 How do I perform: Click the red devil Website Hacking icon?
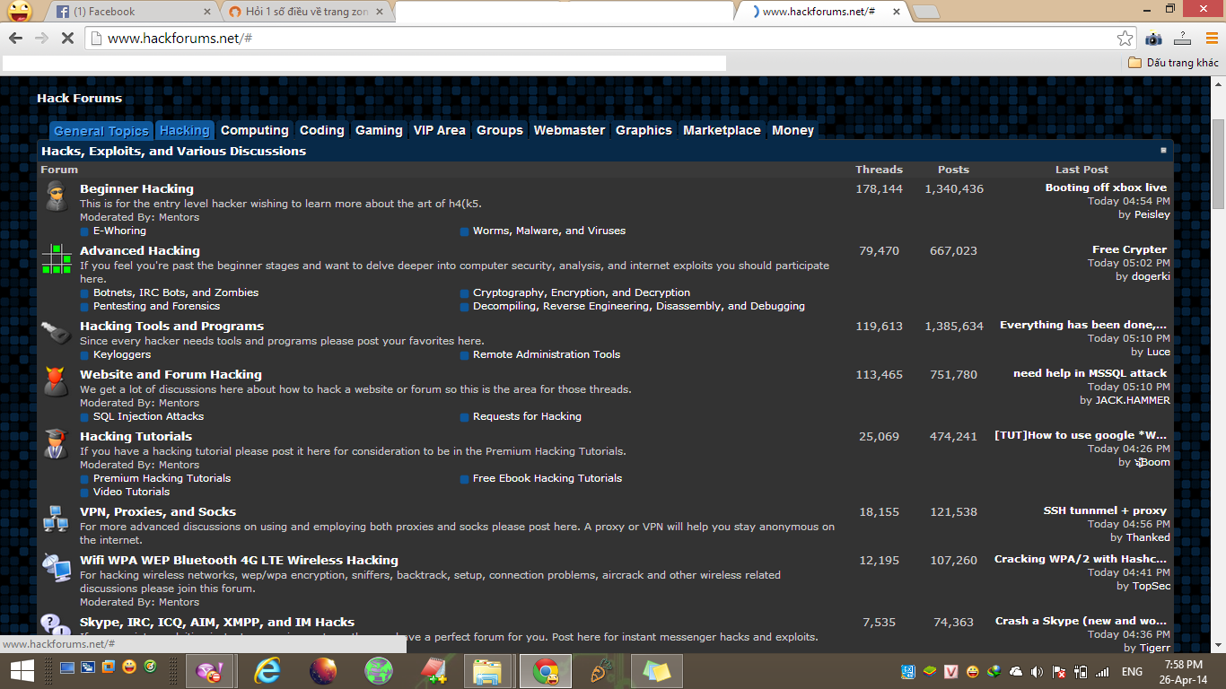tap(56, 381)
